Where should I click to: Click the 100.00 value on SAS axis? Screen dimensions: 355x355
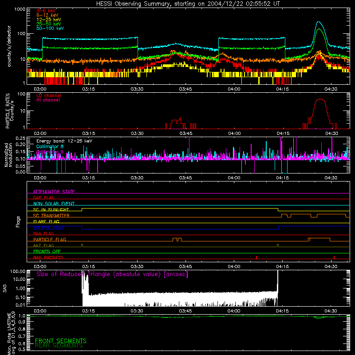pyautogui.click(x=18, y=271)
